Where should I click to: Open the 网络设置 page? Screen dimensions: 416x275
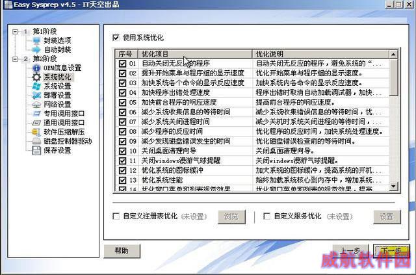[57, 104]
